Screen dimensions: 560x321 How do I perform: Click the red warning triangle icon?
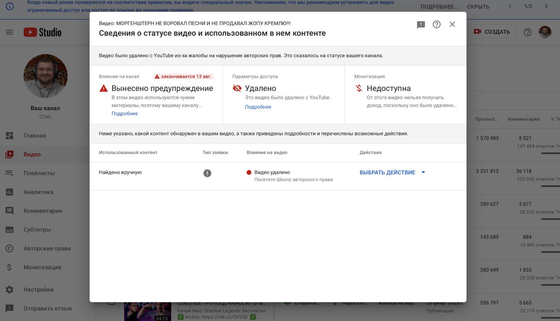coord(104,88)
